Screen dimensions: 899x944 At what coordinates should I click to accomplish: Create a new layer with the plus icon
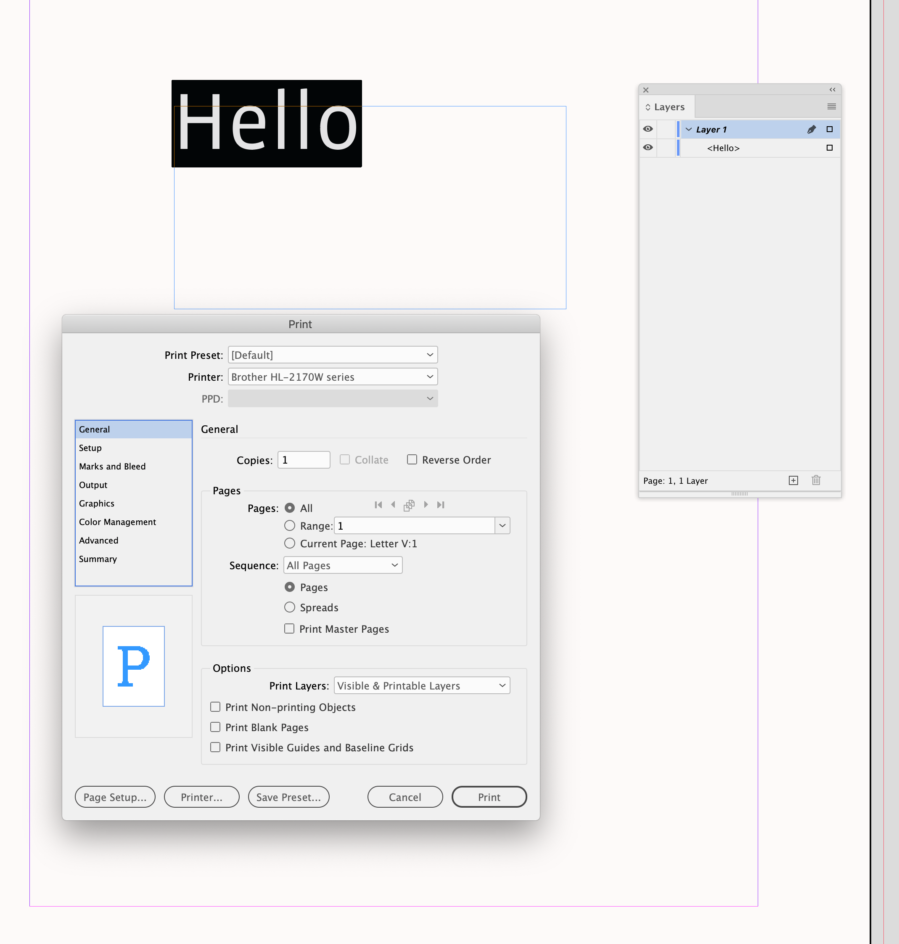click(793, 480)
